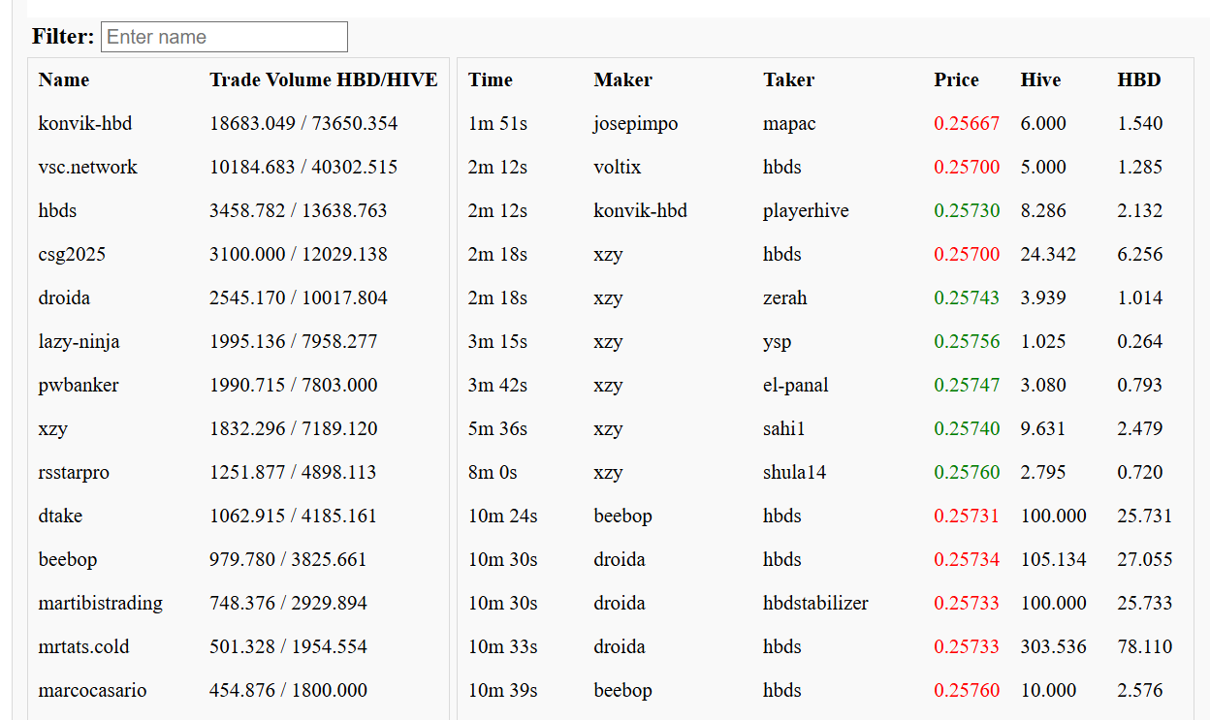The width and height of the screenshot is (1210, 720).
Task: Click the Taker column header
Action: click(x=788, y=80)
